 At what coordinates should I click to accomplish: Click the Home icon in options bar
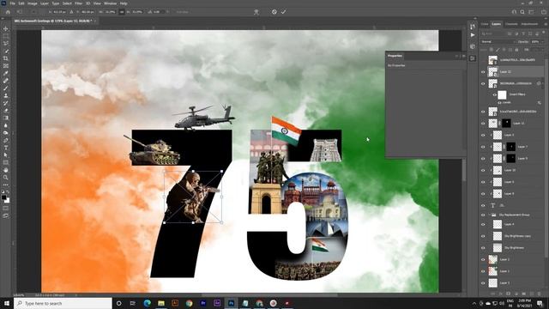click(x=8, y=12)
